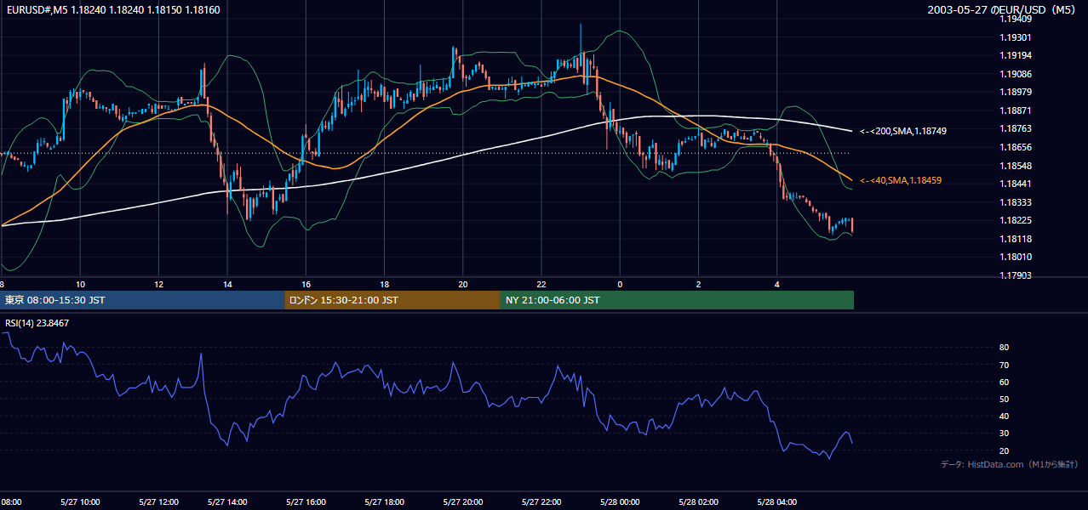Select the NY 21:00-06:00 JST session bar

pos(677,300)
